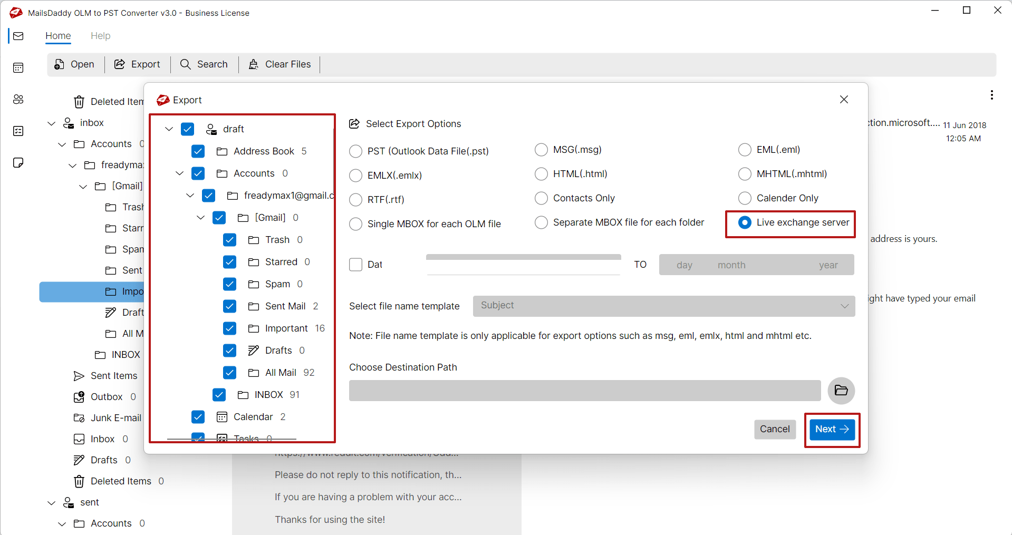Select Separate MBOX file for each folder

click(x=541, y=222)
